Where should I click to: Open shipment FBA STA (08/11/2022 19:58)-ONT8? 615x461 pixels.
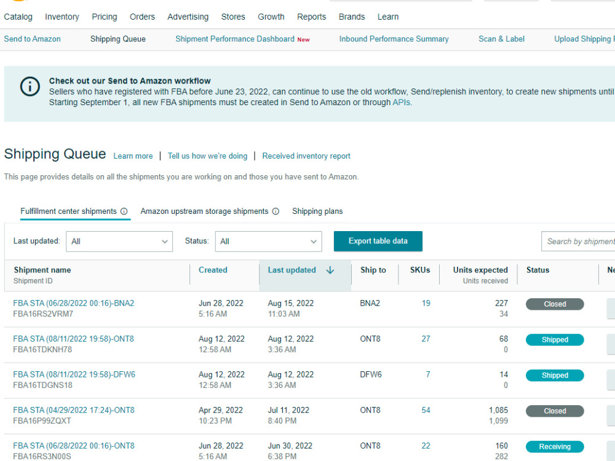click(73, 339)
